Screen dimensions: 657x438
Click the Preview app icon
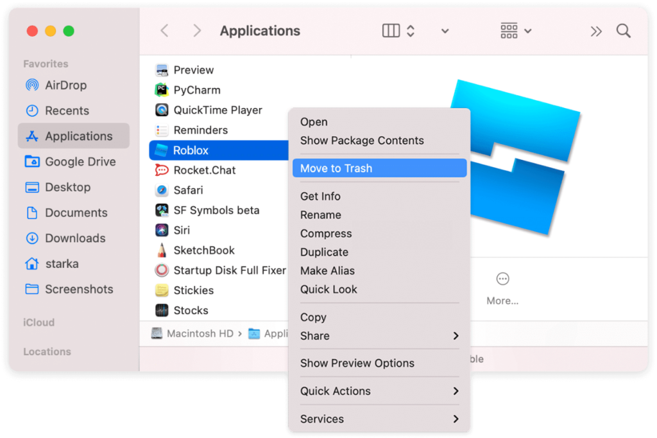162,70
